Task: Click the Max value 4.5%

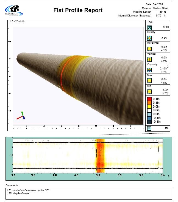Action: point(164,83)
